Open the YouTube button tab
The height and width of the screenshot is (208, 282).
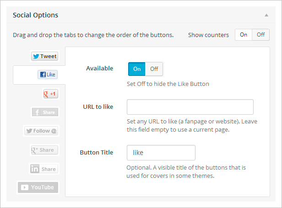coord(38,187)
